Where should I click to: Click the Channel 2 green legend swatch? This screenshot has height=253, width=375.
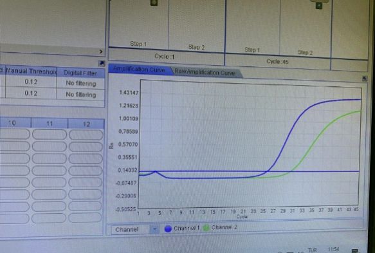click(x=206, y=228)
